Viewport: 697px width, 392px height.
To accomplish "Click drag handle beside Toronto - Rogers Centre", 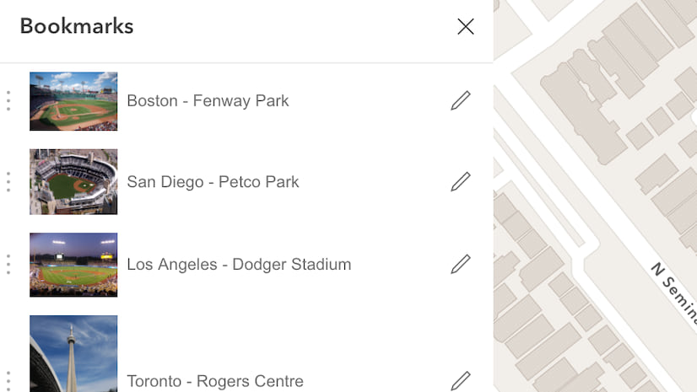I will click(8, 379).
